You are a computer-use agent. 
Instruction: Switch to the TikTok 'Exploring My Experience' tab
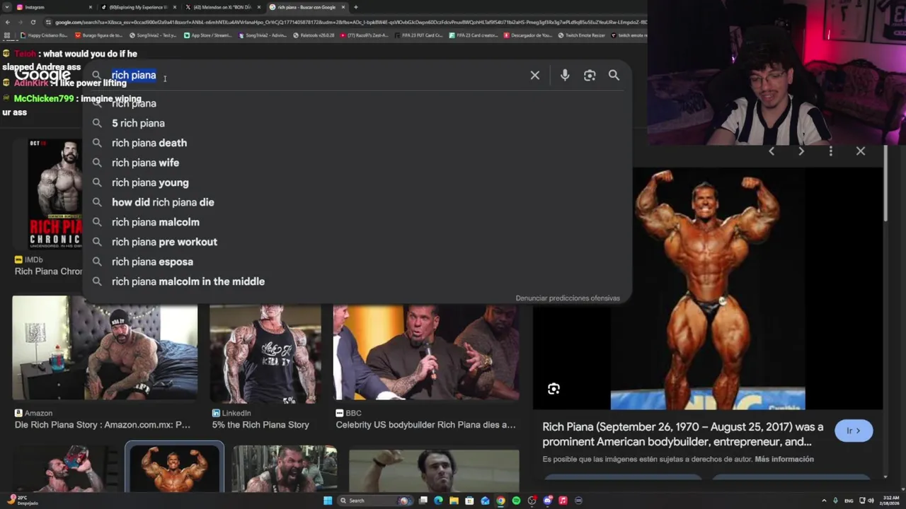click(138, 7)
